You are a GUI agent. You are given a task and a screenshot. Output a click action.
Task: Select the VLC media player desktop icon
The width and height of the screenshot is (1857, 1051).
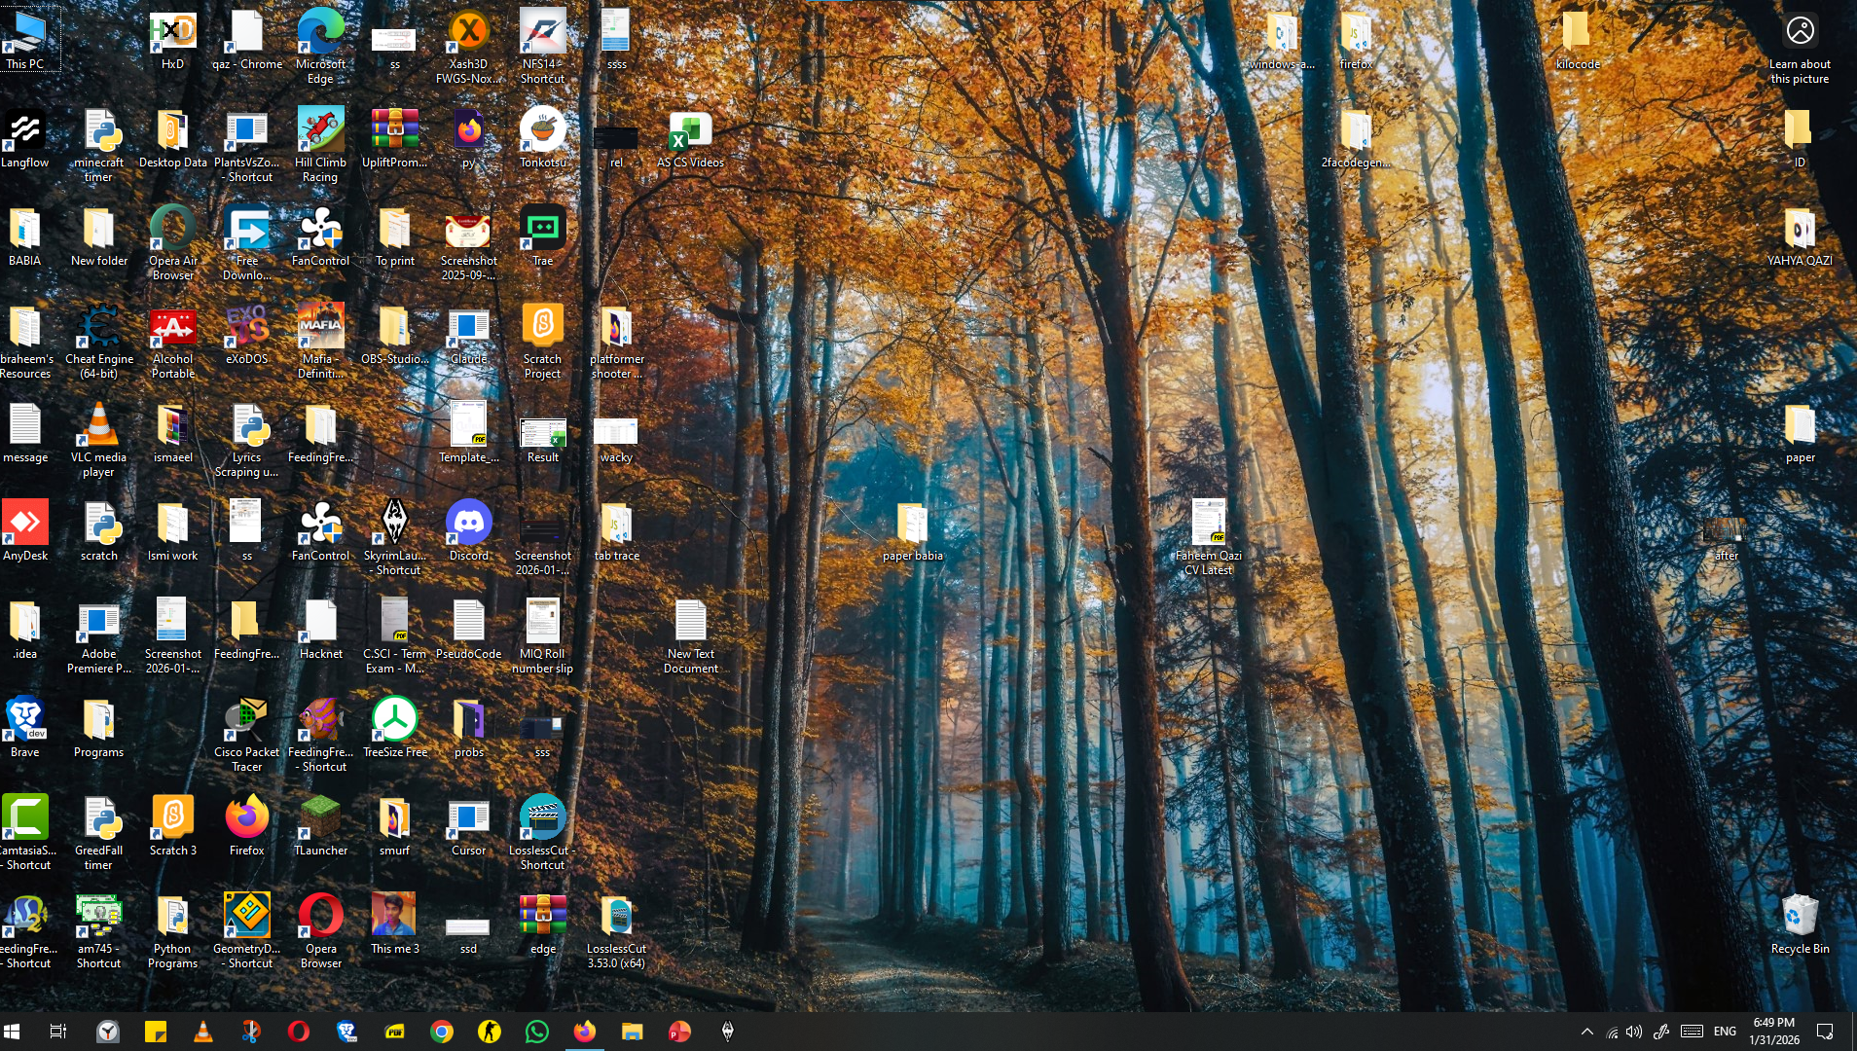(98, 427)
